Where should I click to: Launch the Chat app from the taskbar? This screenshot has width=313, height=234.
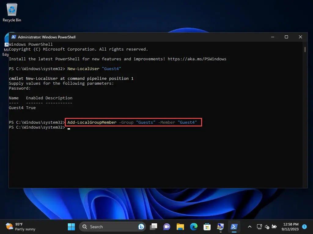click(167, 227)
